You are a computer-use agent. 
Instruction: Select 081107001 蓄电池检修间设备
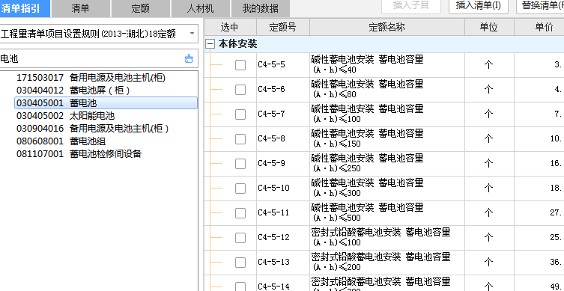click(79, 154)
